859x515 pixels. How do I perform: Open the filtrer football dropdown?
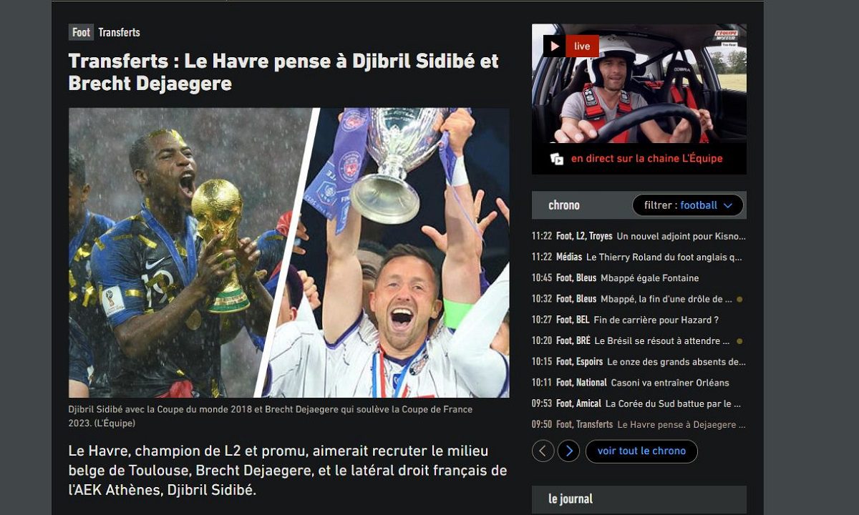click(x=688, y=205)
